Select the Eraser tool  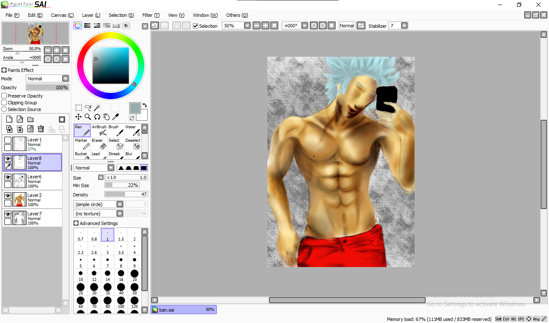pyautogui.click(x=99, y=144)
